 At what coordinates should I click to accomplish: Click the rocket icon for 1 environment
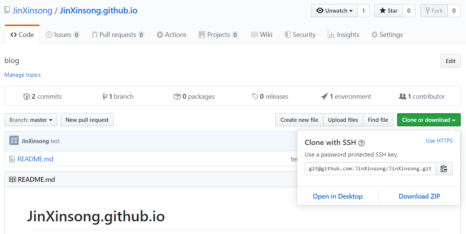[x=324, y=97]
